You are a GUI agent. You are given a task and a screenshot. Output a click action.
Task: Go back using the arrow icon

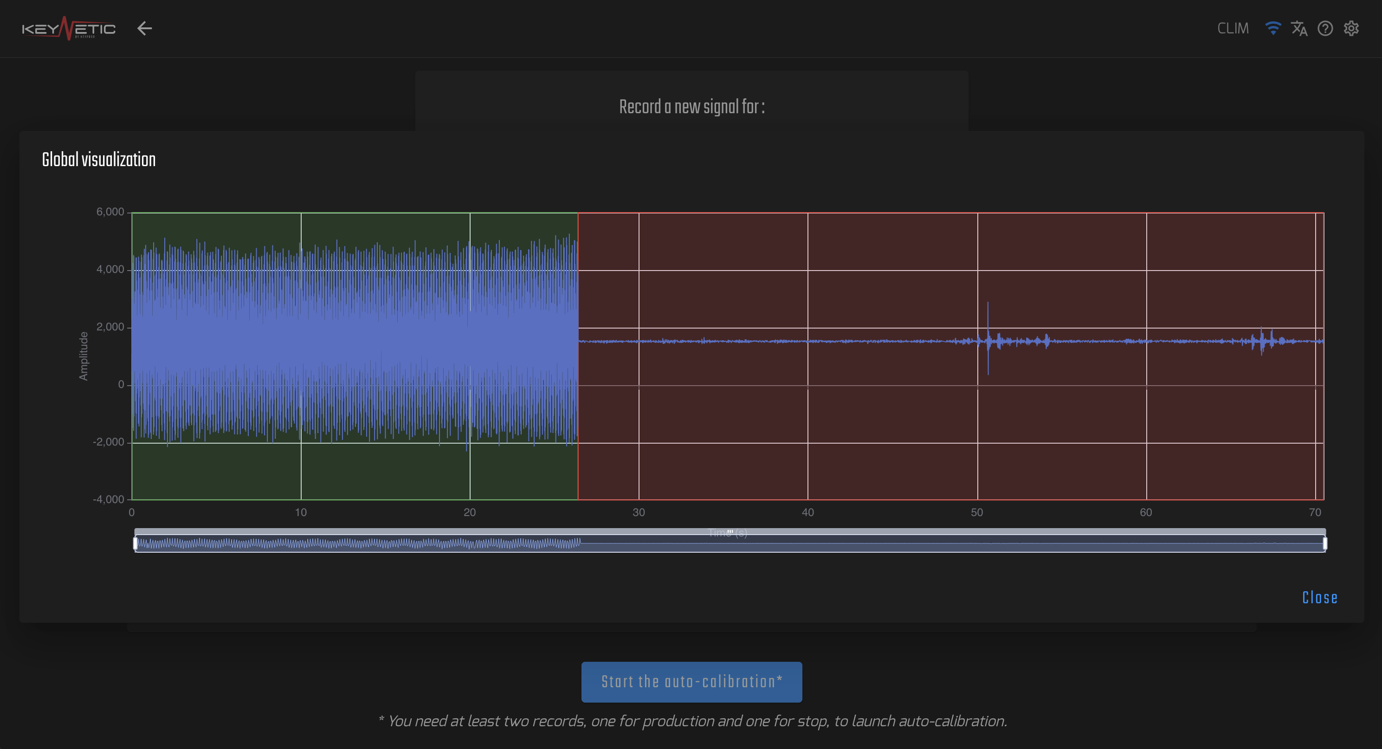144,28
